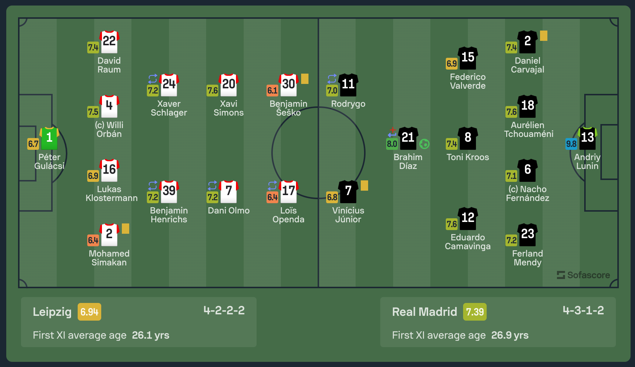Click the substitution icon beside Loïs Openda
The height and width of the screenshot is (367, 635).
272,185
